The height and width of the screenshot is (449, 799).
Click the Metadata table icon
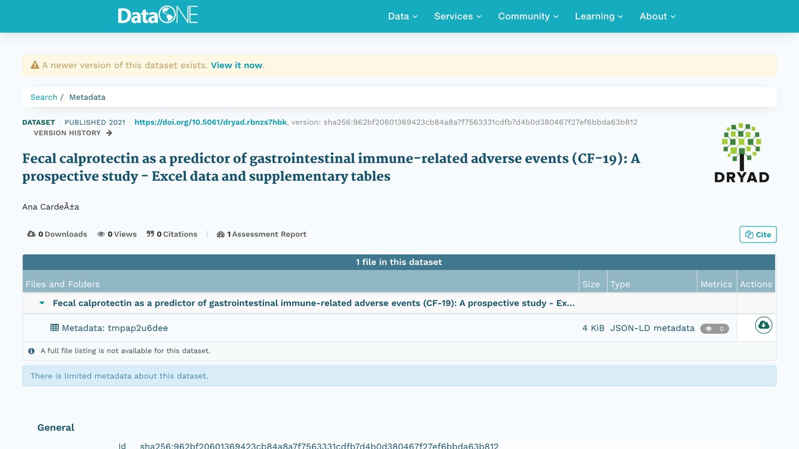(x=54, y=327)
